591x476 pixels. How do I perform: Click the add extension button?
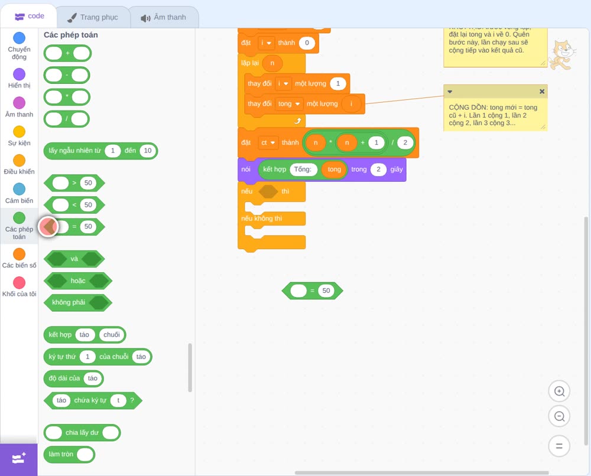[19, 459]
